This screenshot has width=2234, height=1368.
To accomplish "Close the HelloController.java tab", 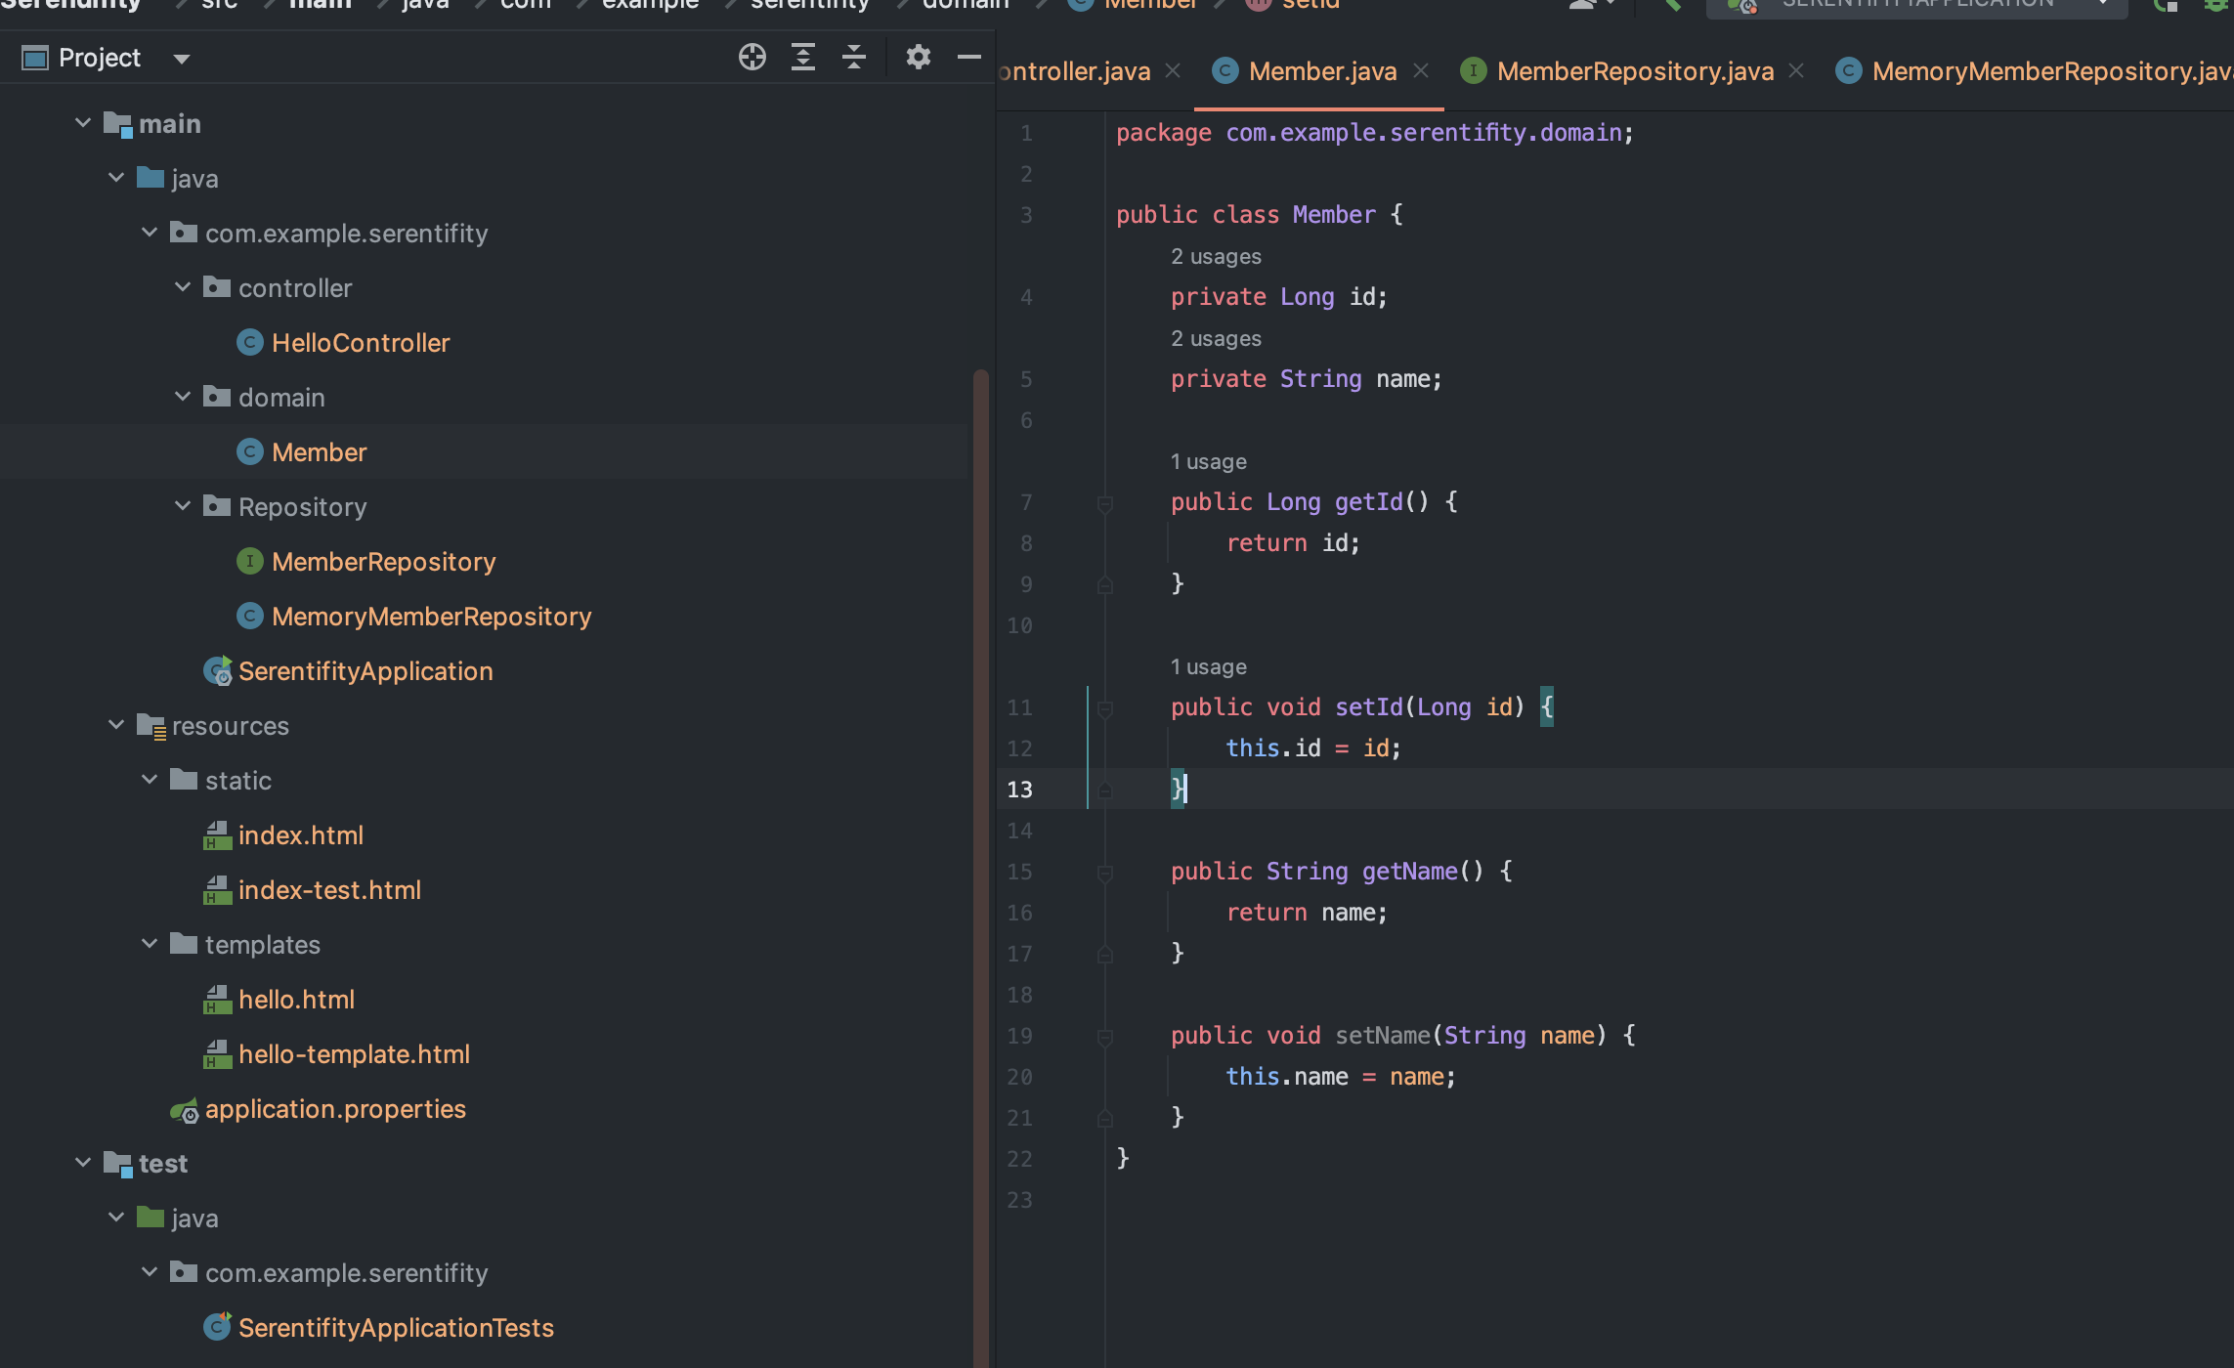I will point(1174,70).
